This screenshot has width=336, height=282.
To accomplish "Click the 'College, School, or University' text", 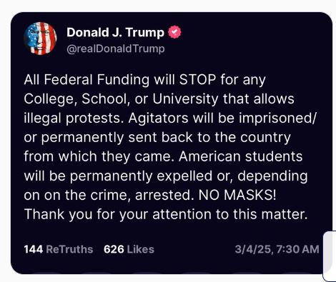I will tap(121, 99).
